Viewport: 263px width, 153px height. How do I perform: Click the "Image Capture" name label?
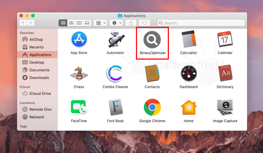[x=225, y=121]
